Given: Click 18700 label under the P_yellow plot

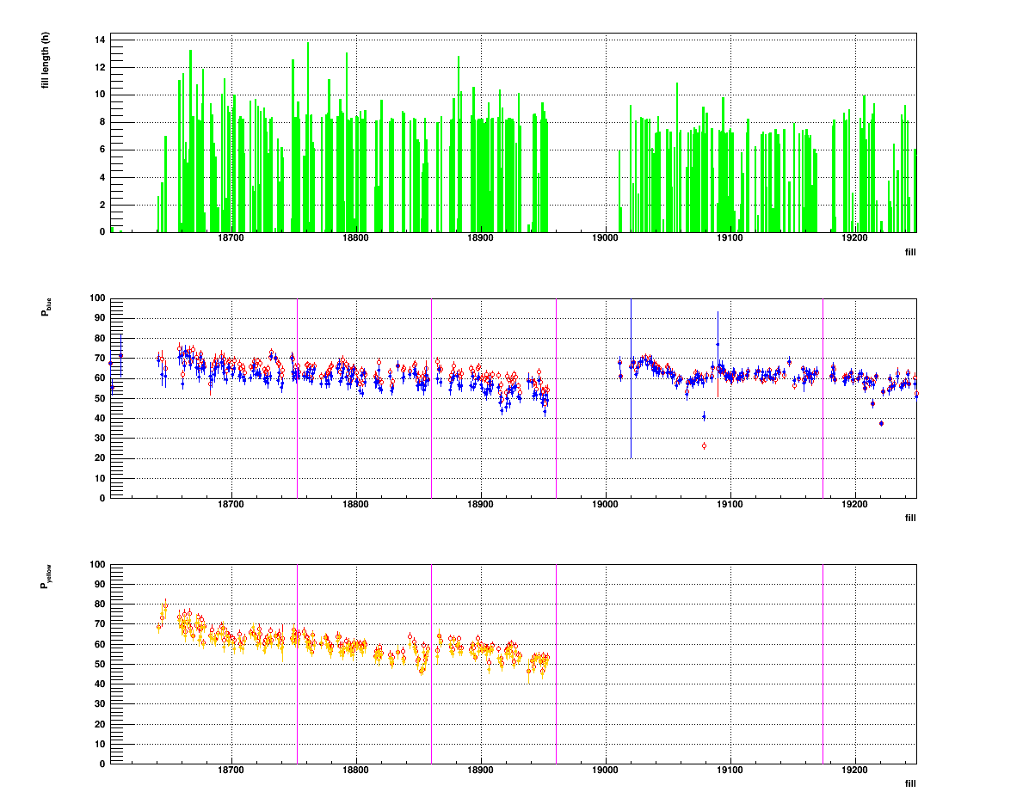Looking at the screenshot, I should tap(231, 770).
